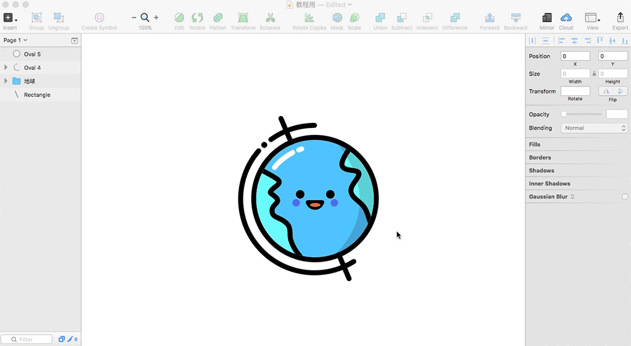Distribute horizontally icon in inspector
This screenshot has height=346, width=631.
pyautogui.click(x=533, y=40)
